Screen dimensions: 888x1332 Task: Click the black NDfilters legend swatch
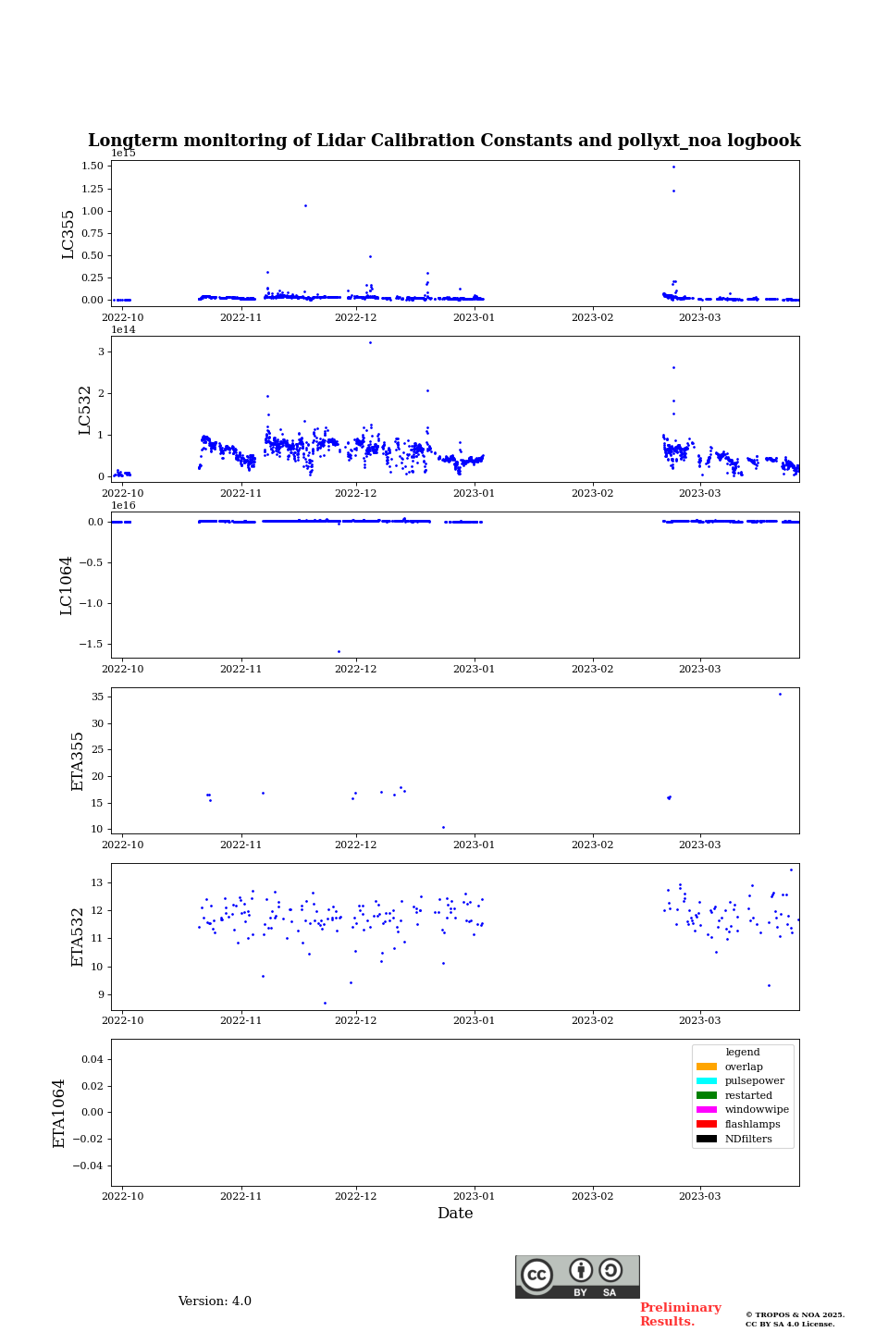(x=707, y=1139)
